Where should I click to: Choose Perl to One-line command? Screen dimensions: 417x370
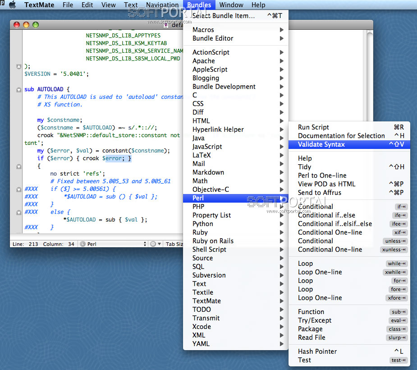[349, 176]
